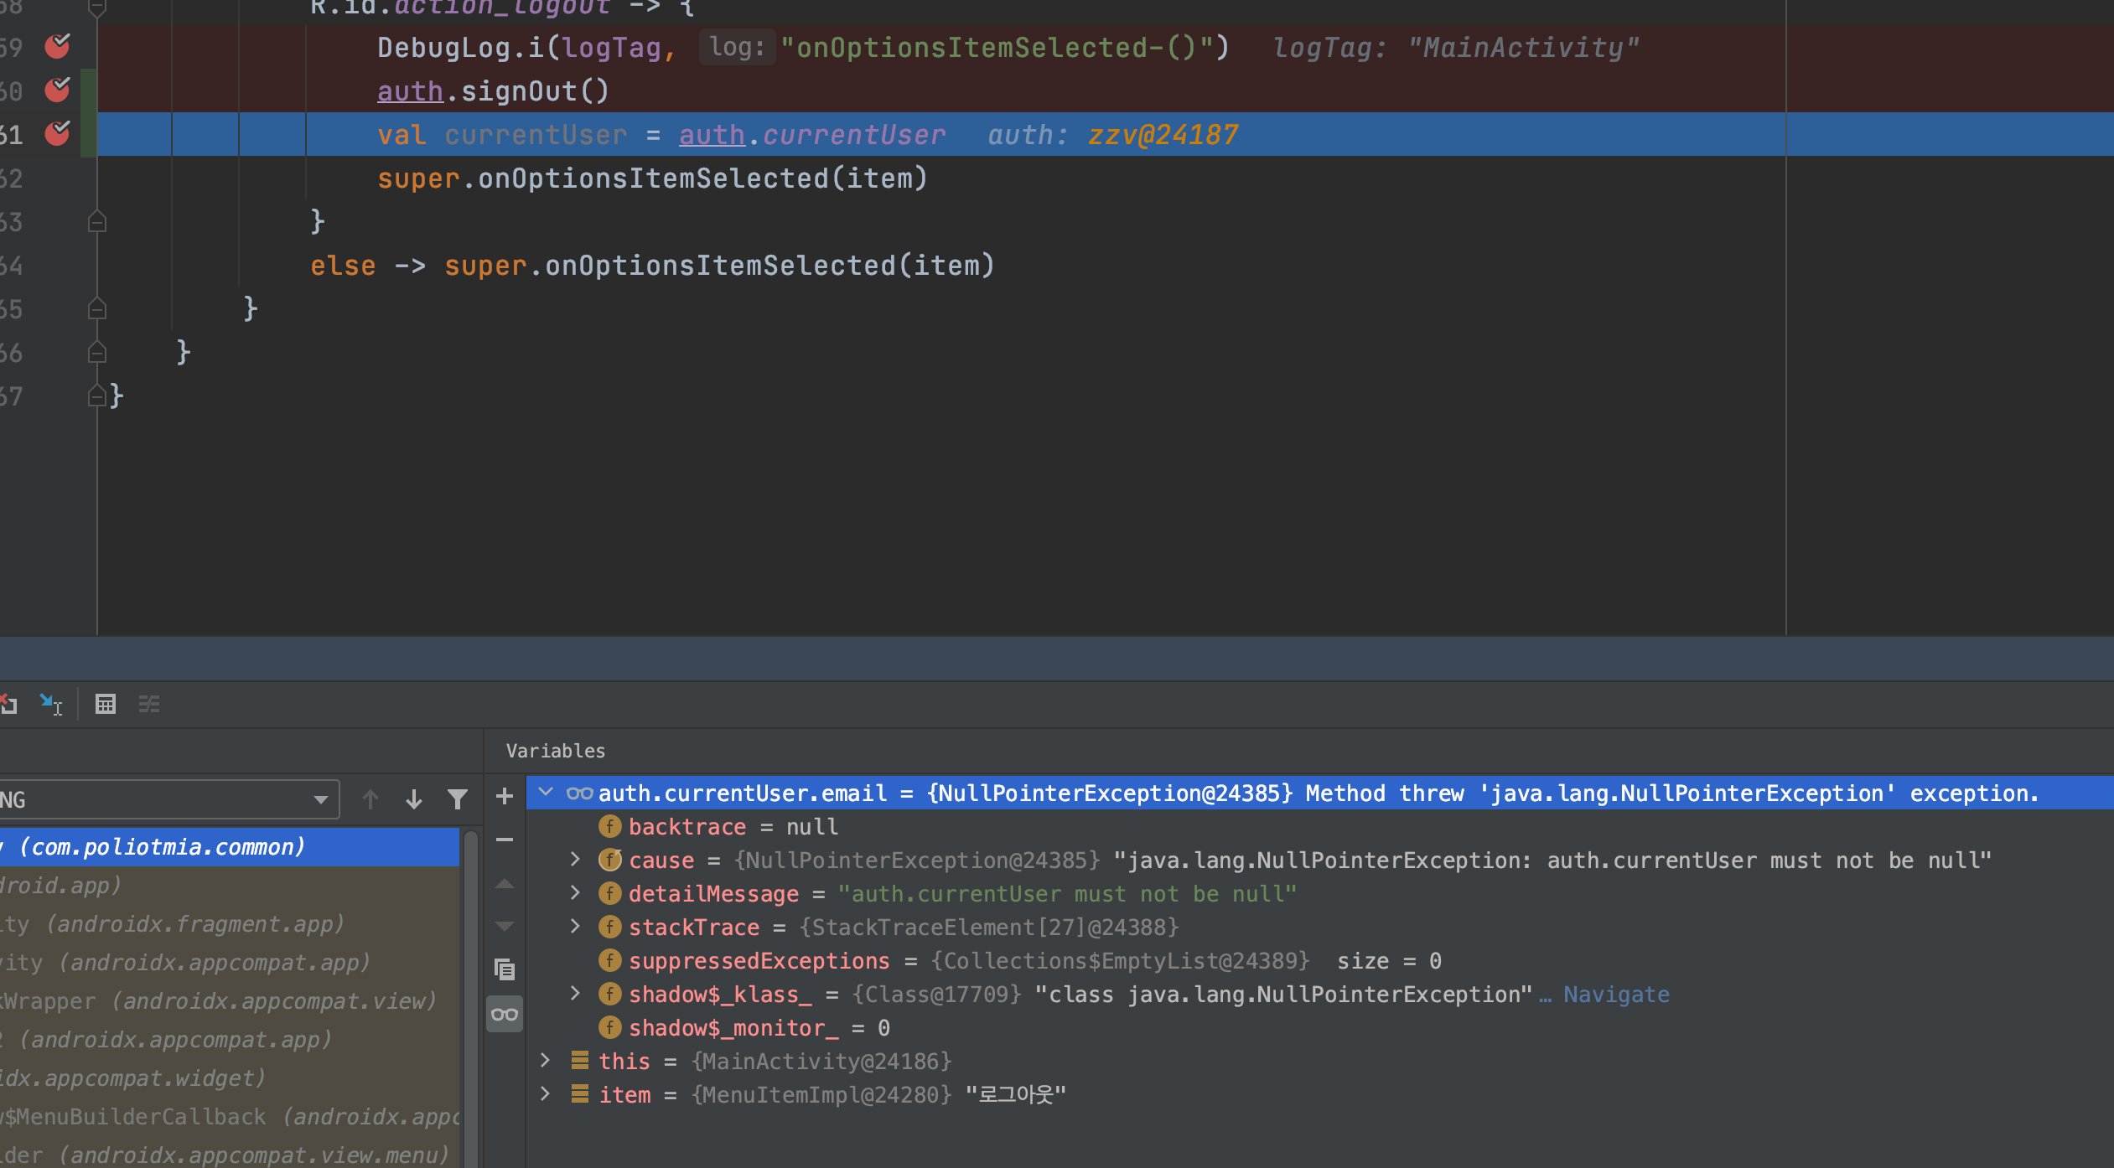Expand the stackTrace variable node
The image size is (2114, 1168).
pyautogui.click(x=575, y=927)
